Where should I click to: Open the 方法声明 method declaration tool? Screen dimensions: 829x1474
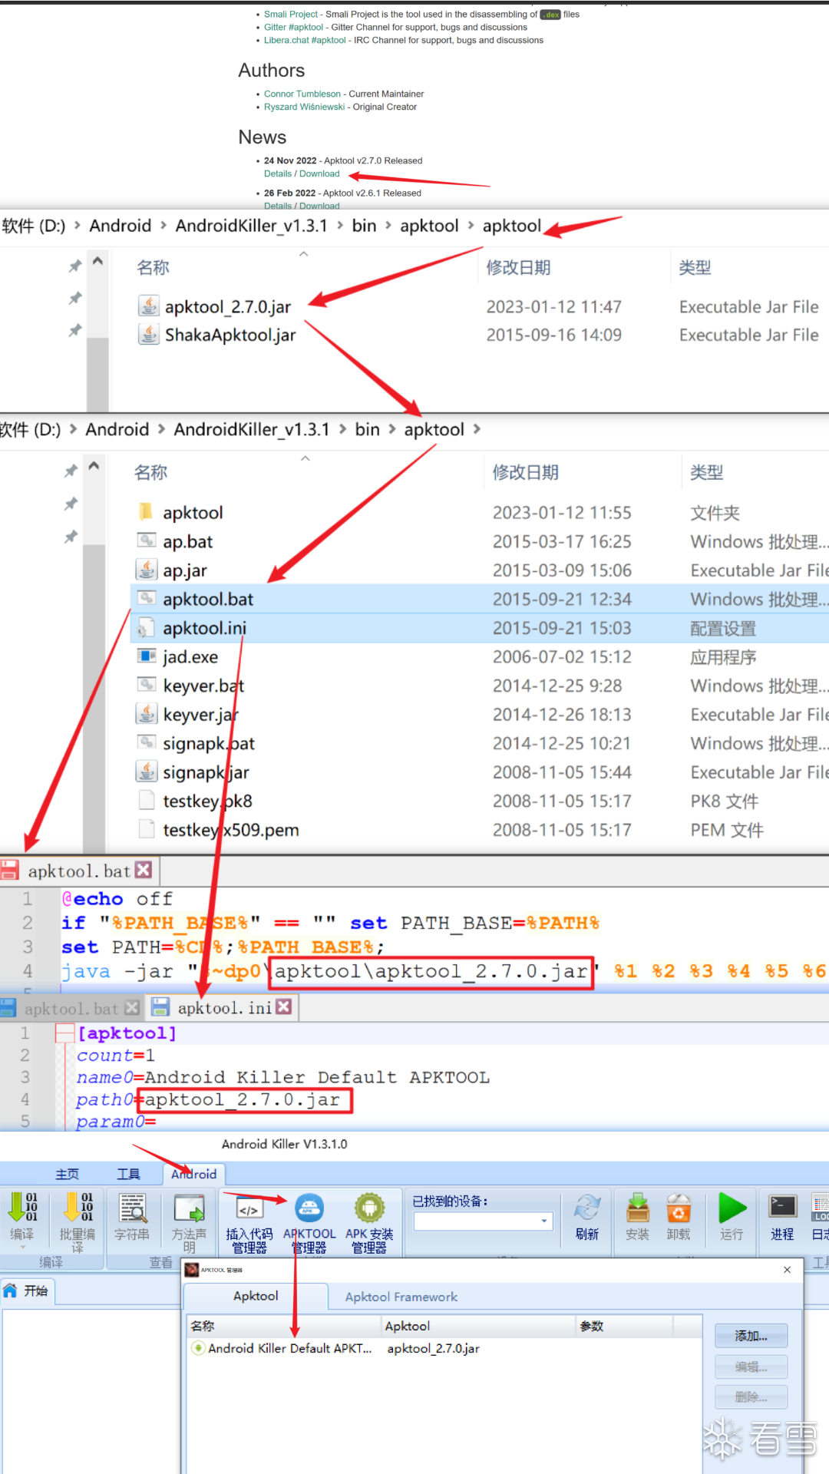point(189,1208)
